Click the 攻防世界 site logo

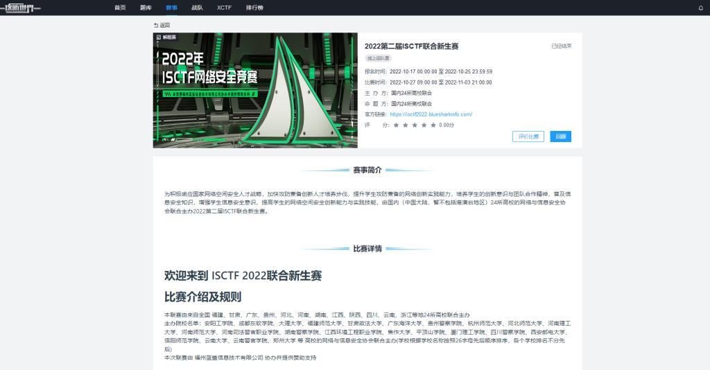(x=22, y=8)
